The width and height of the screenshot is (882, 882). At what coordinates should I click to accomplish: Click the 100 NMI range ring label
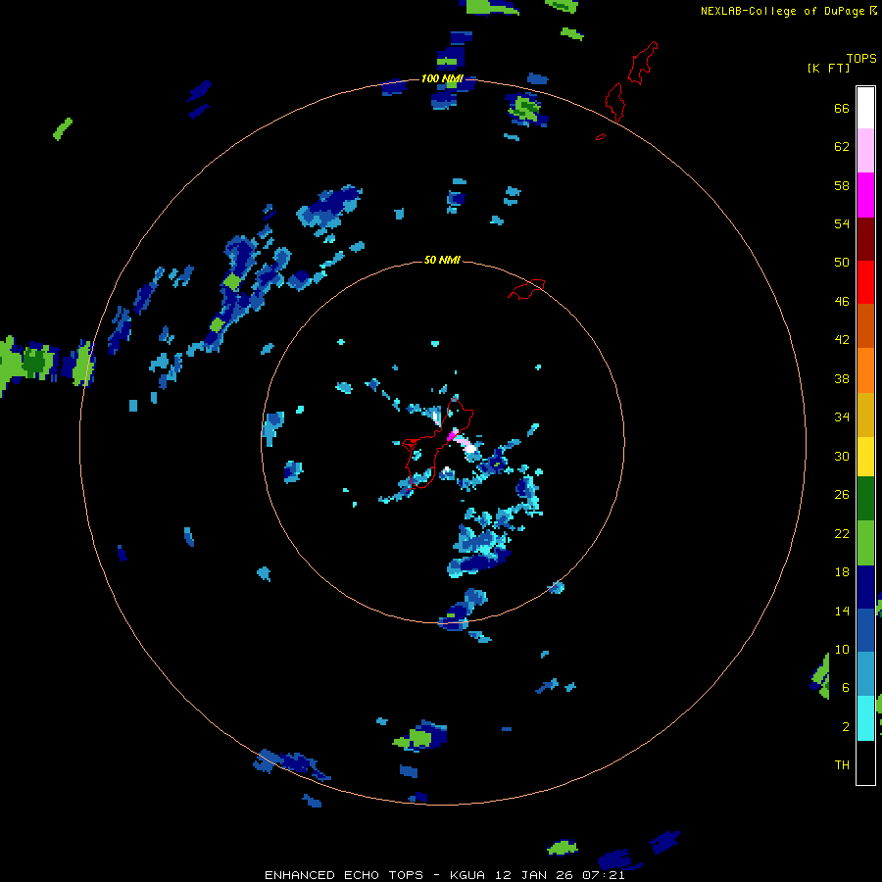point(442,78)
